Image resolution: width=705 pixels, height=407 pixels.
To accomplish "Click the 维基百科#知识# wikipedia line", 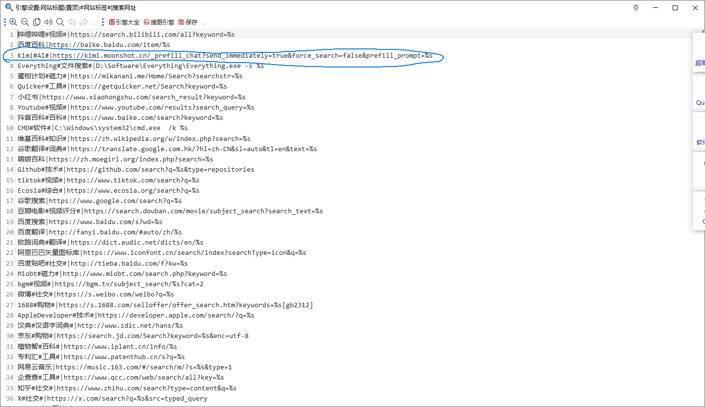I will [134, 138].
